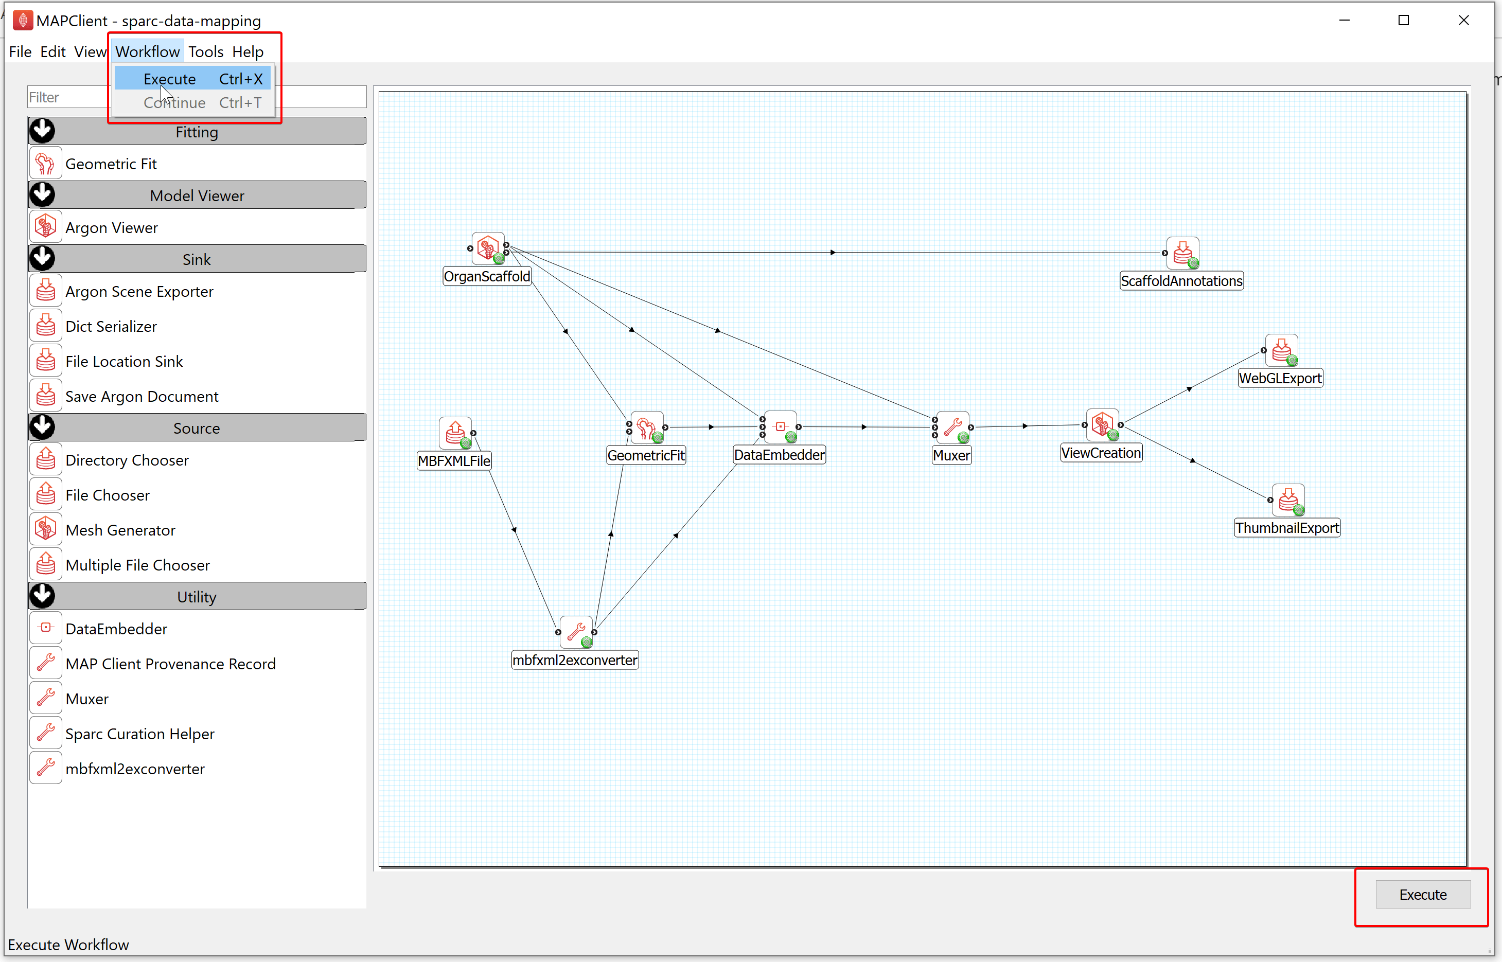Click the ViewCreation node icon on canvas

(1103, 425)
